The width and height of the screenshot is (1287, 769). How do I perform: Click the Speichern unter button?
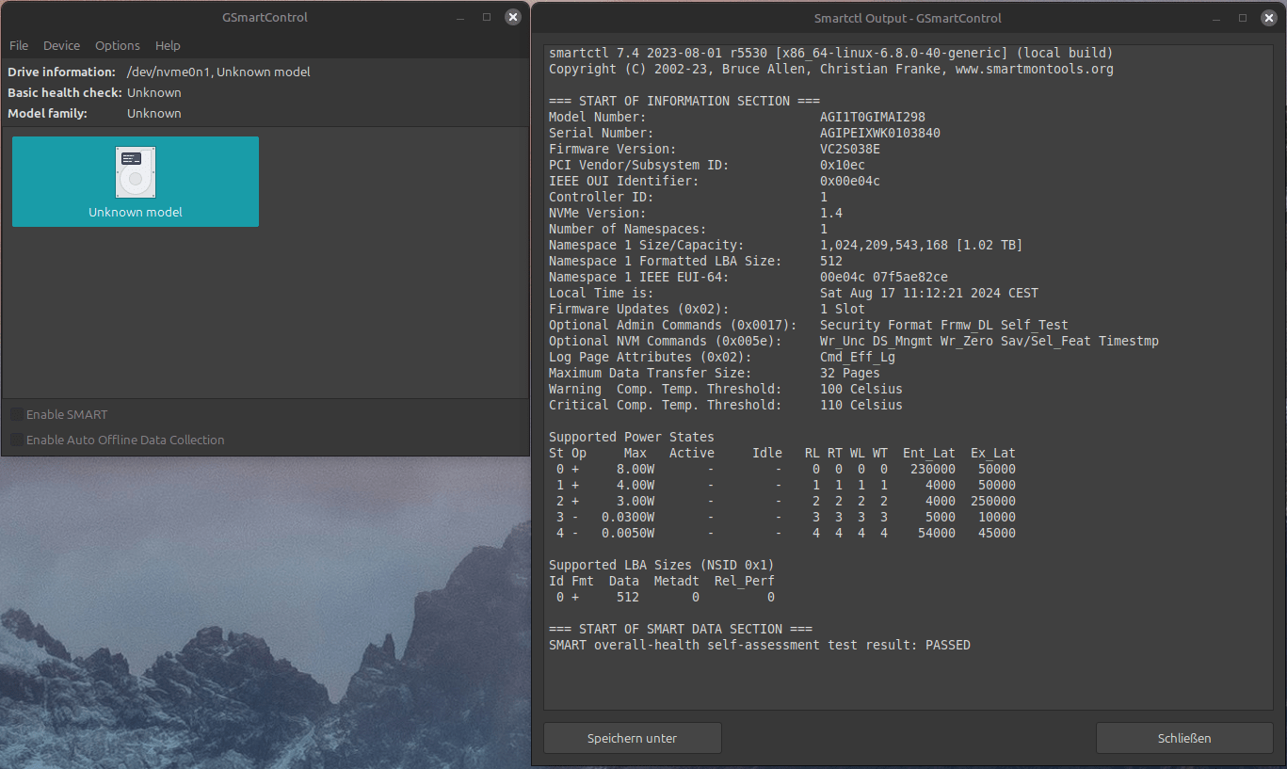tap(633, 738)
